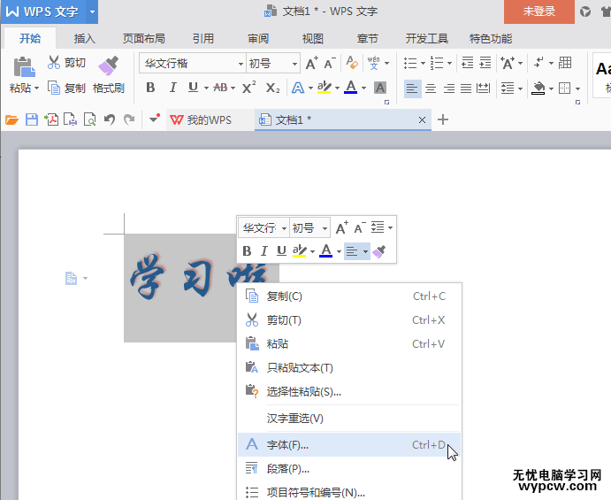The height and width of the screenshot is (500, 611).
Task: Choose 段落(P)... from context menu
Action: click(x=349, y=469)
